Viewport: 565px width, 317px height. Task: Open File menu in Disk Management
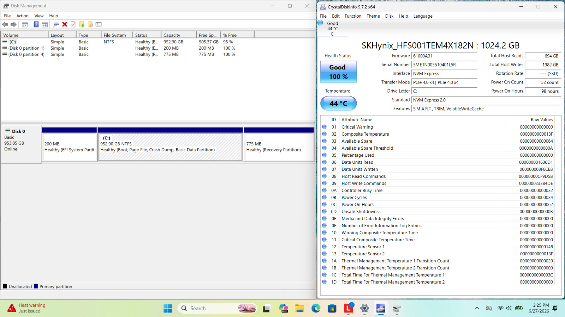tap(7, 16)
